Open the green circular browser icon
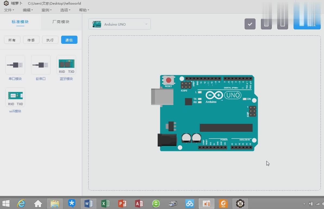This screenshot has width=324, height=209. (x=156, y=204)
